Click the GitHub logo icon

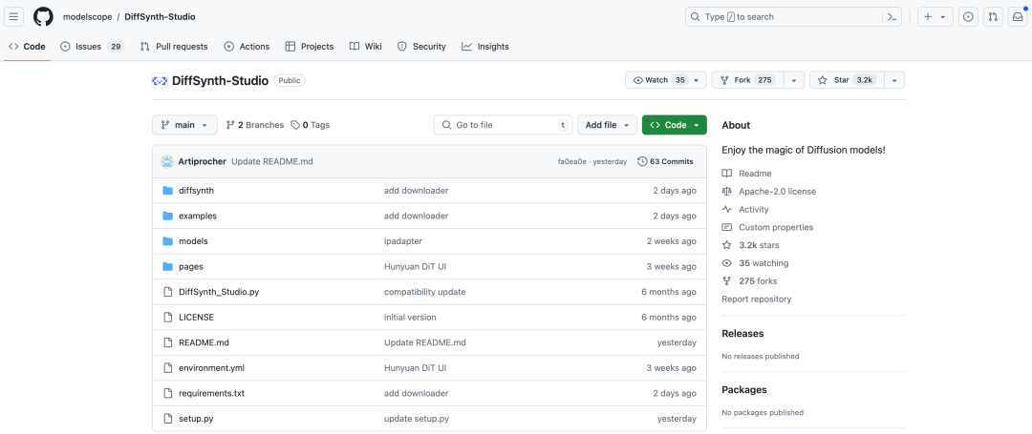click(x=43, y=17)
